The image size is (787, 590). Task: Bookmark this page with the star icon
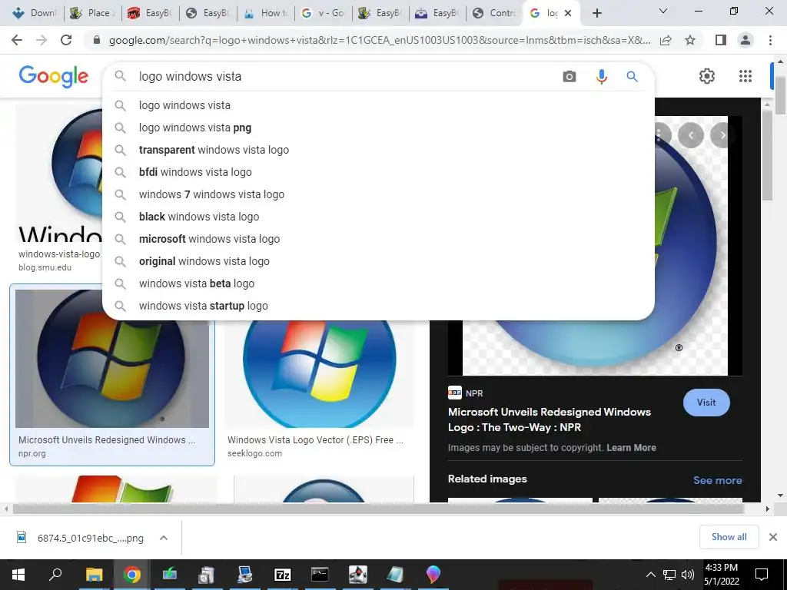click(x=690, y=40)
